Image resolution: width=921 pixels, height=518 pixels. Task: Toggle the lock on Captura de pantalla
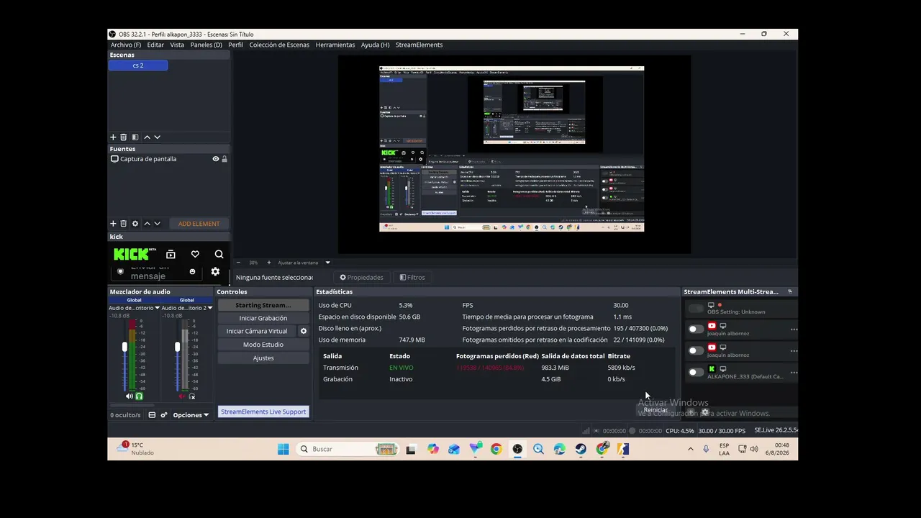coord(224,159)
